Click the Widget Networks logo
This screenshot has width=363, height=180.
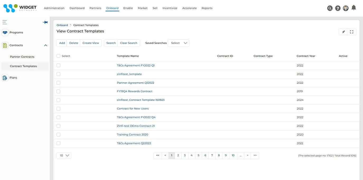click(20, 8)
